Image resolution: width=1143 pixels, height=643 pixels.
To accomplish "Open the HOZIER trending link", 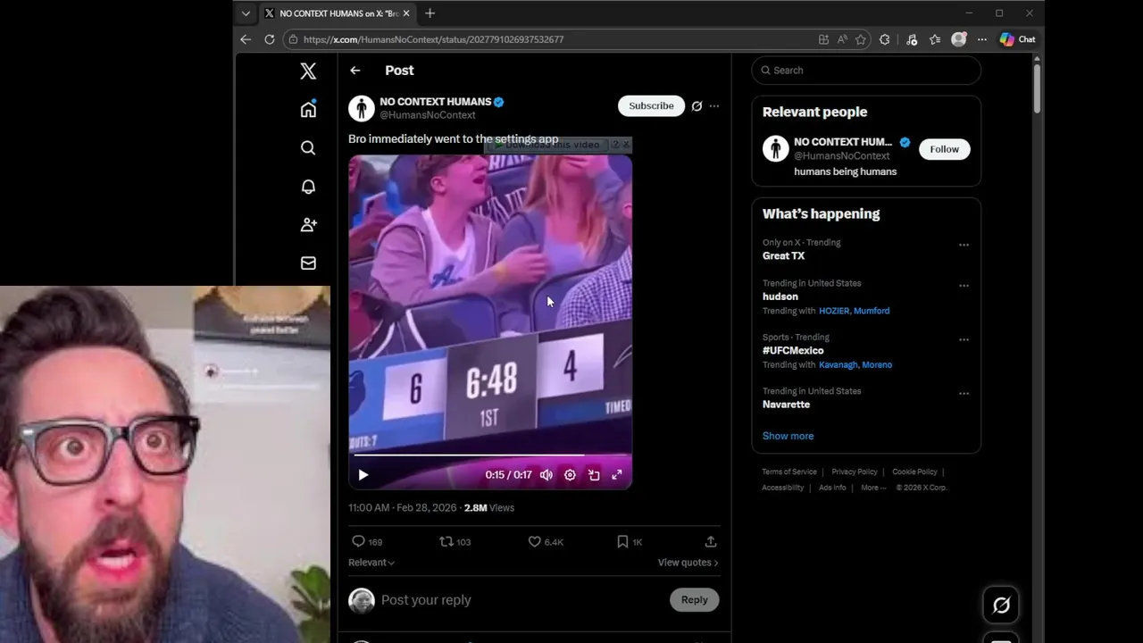I will click(834, 311).
